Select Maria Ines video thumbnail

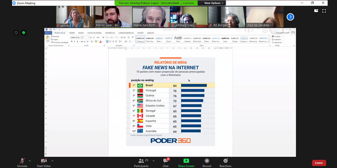point(151,17)
